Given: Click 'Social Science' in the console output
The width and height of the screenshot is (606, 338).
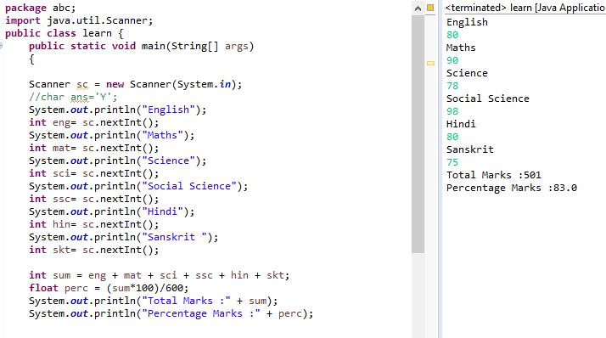Looking at the screenshot, I should (488, 99).
